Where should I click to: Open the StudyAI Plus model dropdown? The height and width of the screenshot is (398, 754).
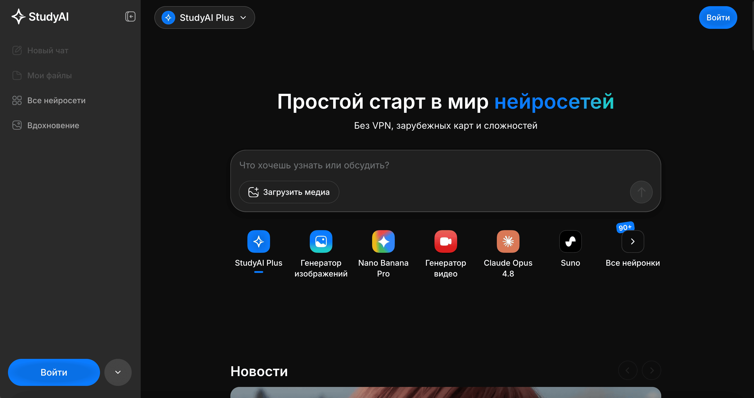(x=205, y=18)
